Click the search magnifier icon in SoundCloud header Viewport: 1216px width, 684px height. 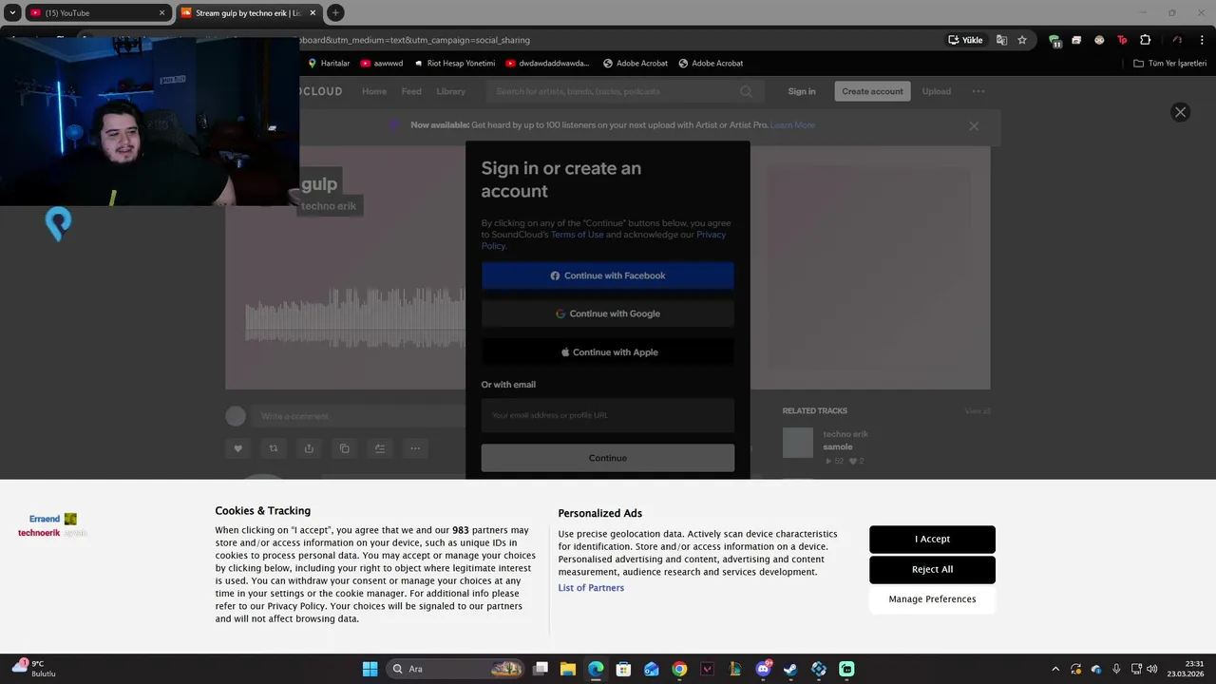click(747, 91)
